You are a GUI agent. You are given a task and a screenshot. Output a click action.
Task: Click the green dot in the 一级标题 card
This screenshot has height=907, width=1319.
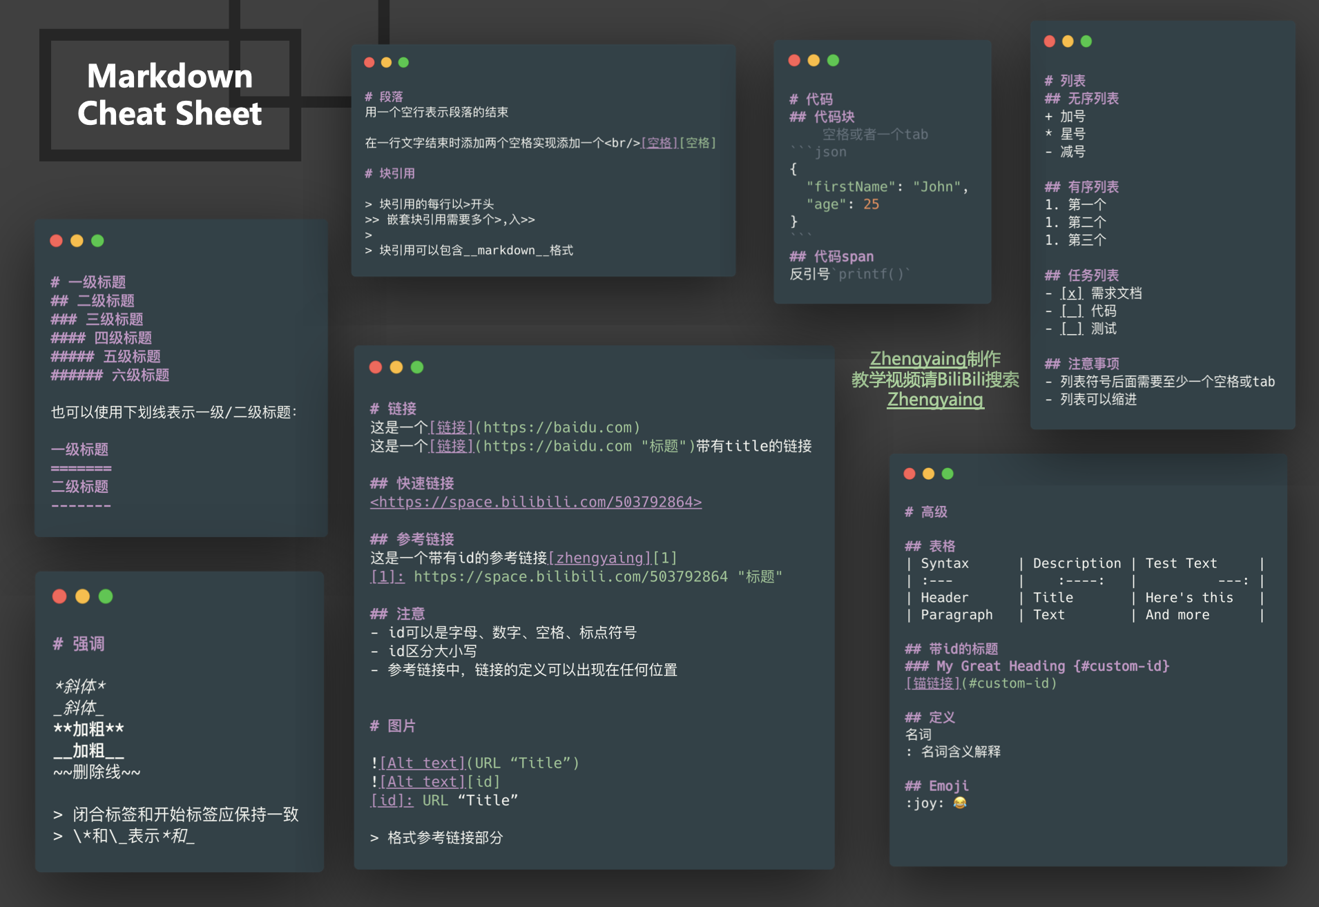97,240
